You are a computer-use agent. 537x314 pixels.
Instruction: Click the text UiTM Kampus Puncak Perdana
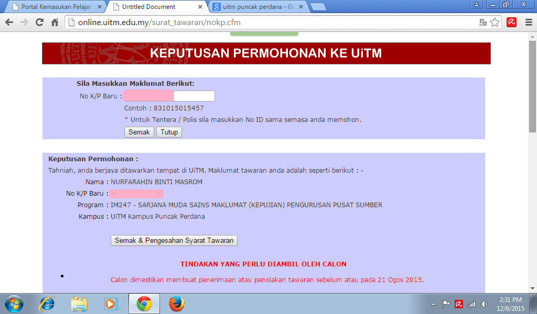click(158, 217)
